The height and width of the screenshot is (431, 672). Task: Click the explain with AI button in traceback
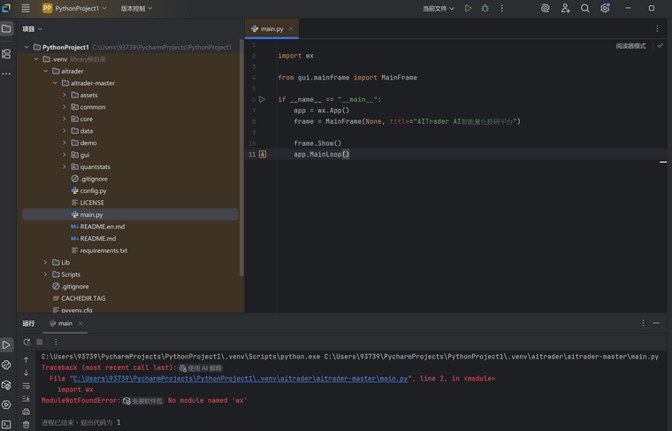(201, 368)
